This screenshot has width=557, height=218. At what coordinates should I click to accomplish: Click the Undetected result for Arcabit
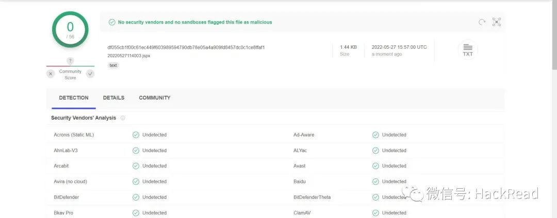pyautogui.click(x=155, y=166)
